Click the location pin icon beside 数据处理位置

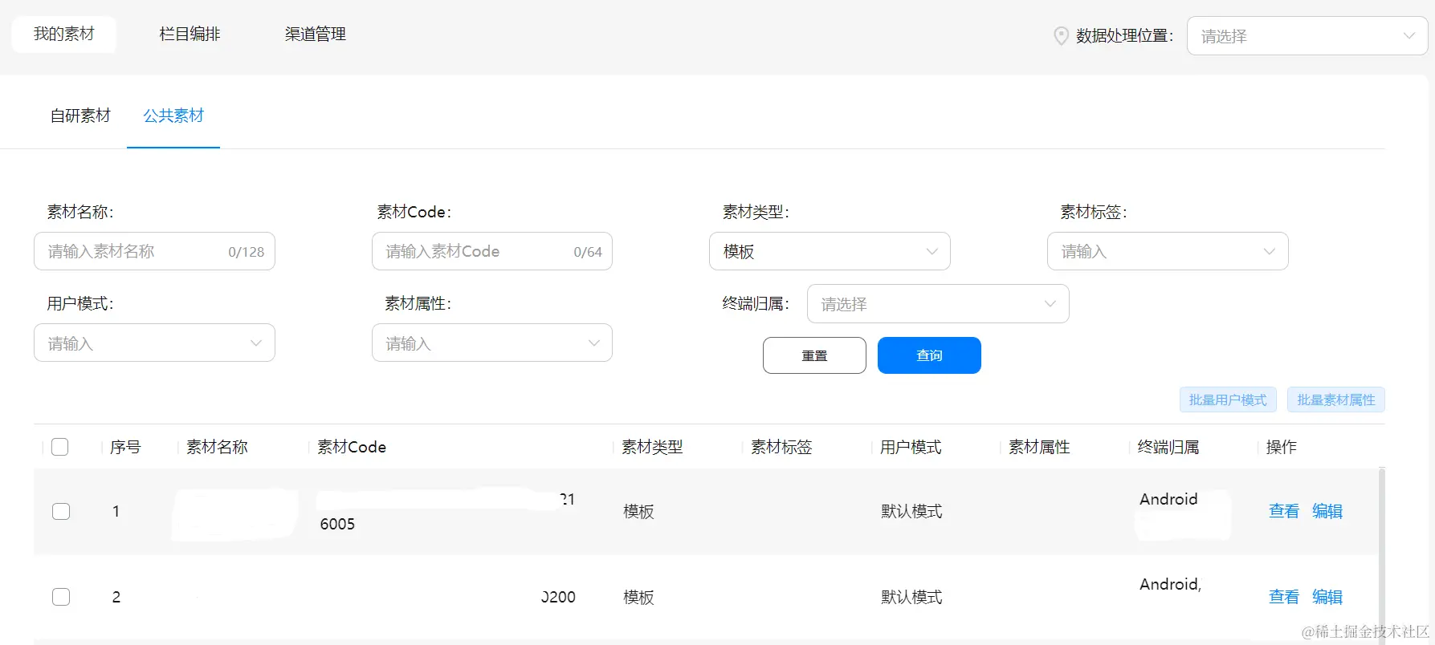coord(1061,36)
